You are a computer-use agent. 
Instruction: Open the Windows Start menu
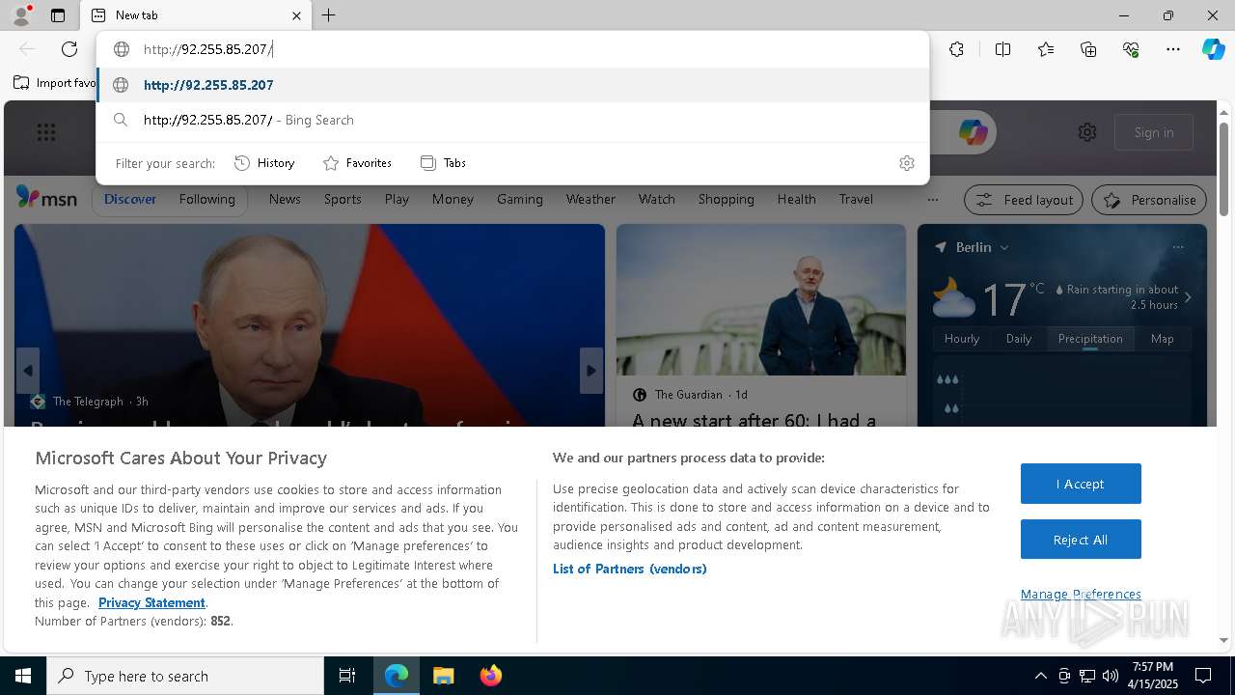[x=23, y=676]
